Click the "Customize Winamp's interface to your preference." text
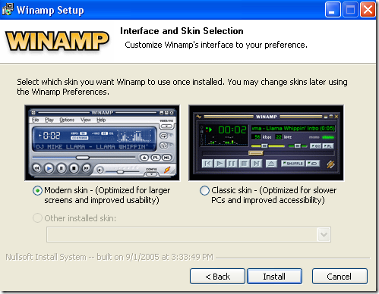The width and height of the screenshot is (379, 294). pyautogui.click(x=216, y=45)
